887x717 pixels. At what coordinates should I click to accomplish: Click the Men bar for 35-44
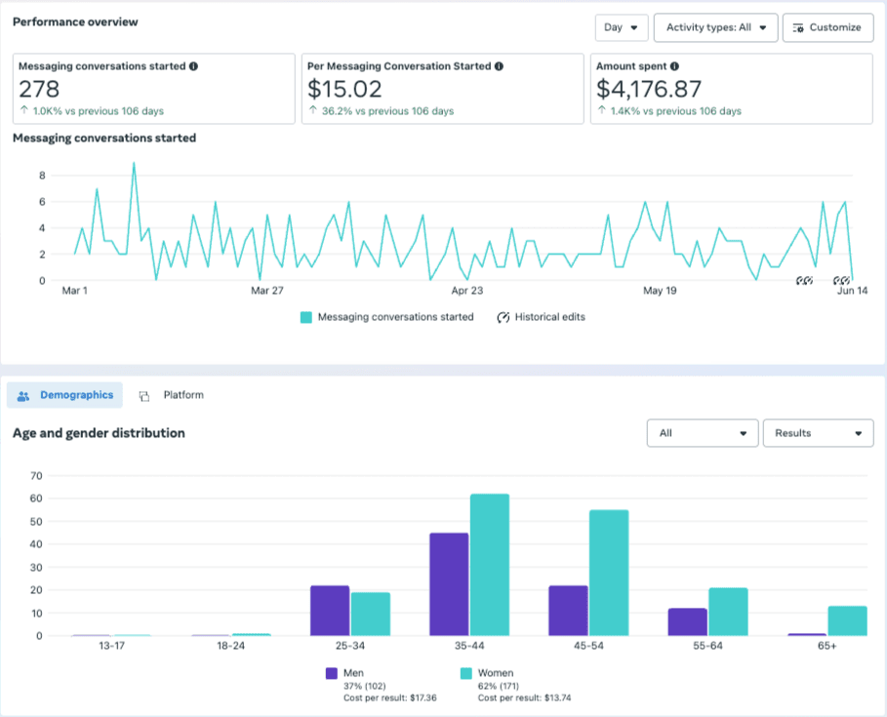449,584
